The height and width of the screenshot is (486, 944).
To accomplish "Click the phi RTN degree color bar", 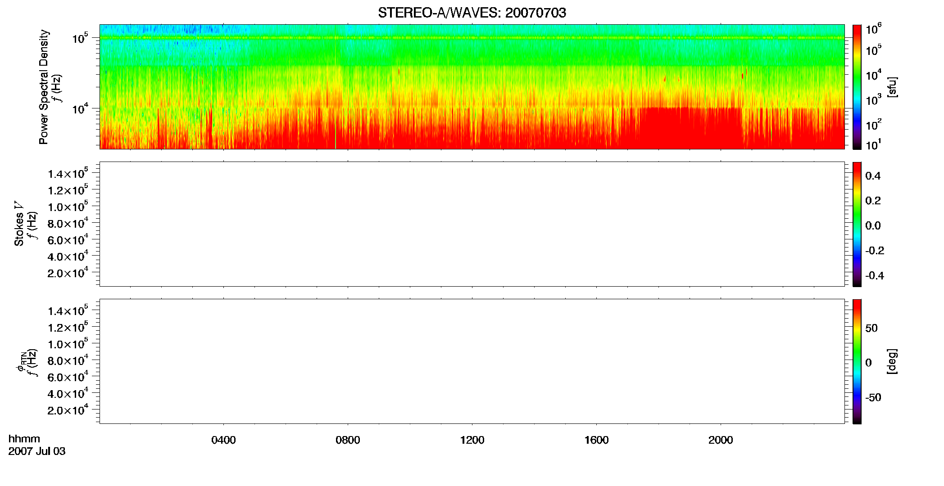I will [x=857, y=361].
